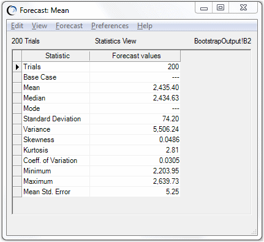264x242 pixels.
Task: Click the BootstrapOutput!B2 cell reference
Action: pos(222,41)
